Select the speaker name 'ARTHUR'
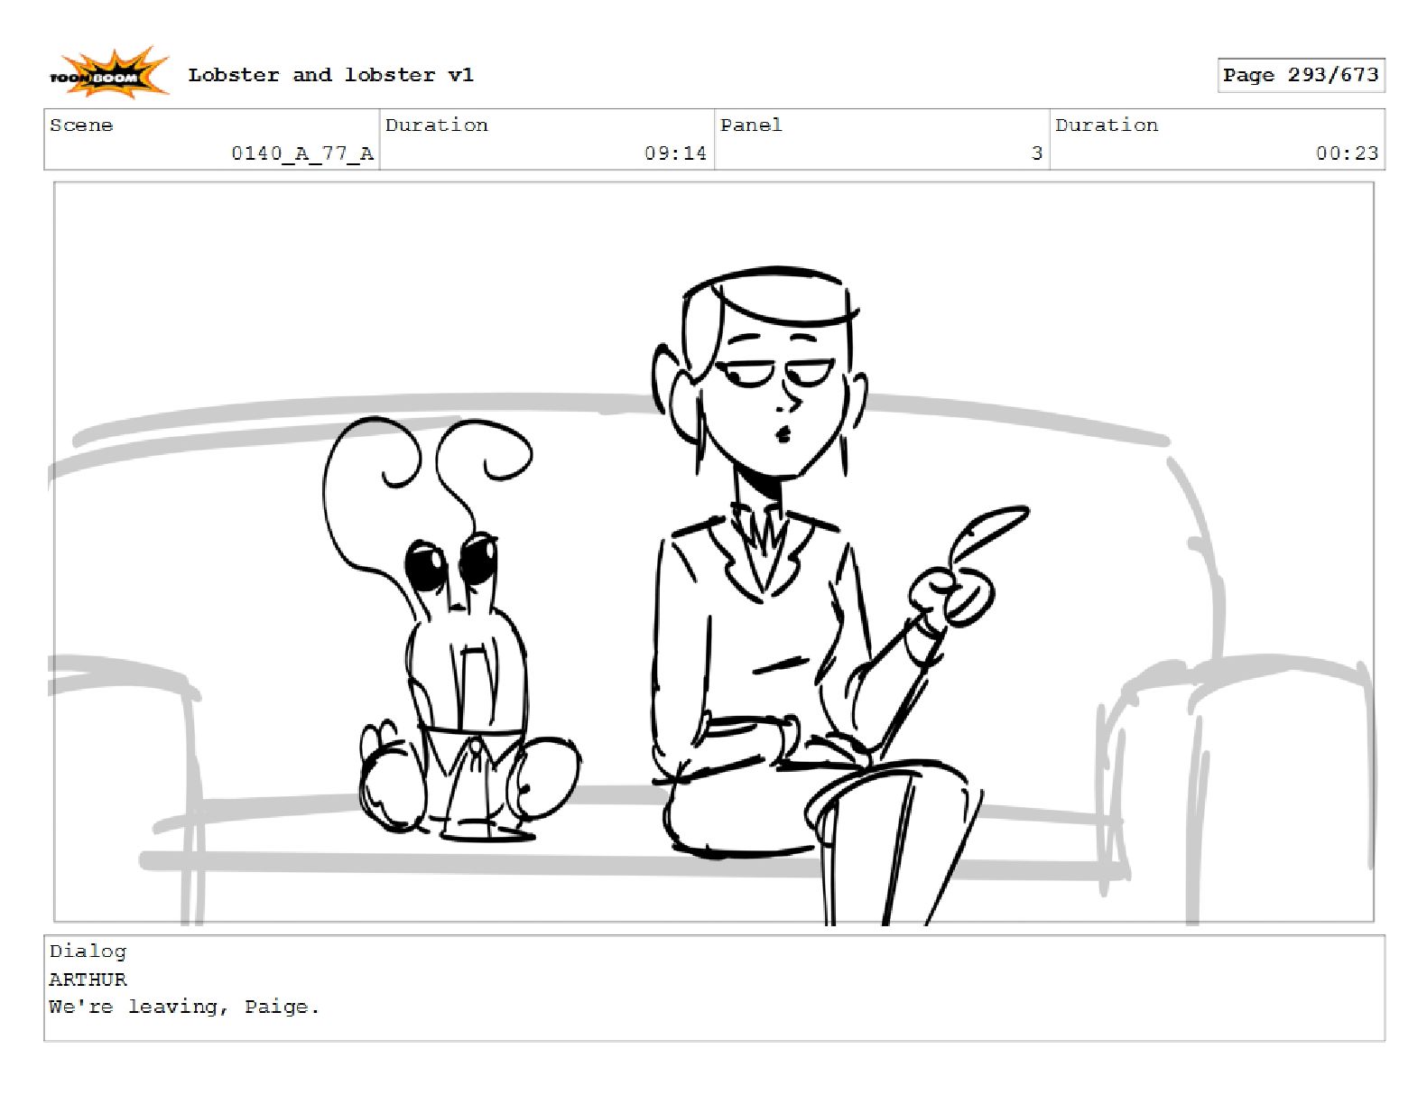The image size is (1427, 1105). click(88, 980)
